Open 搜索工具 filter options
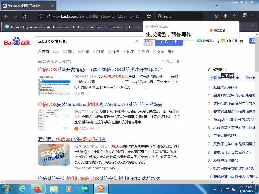Viewport: 259px width, 194px height. [x=171, y=61]
